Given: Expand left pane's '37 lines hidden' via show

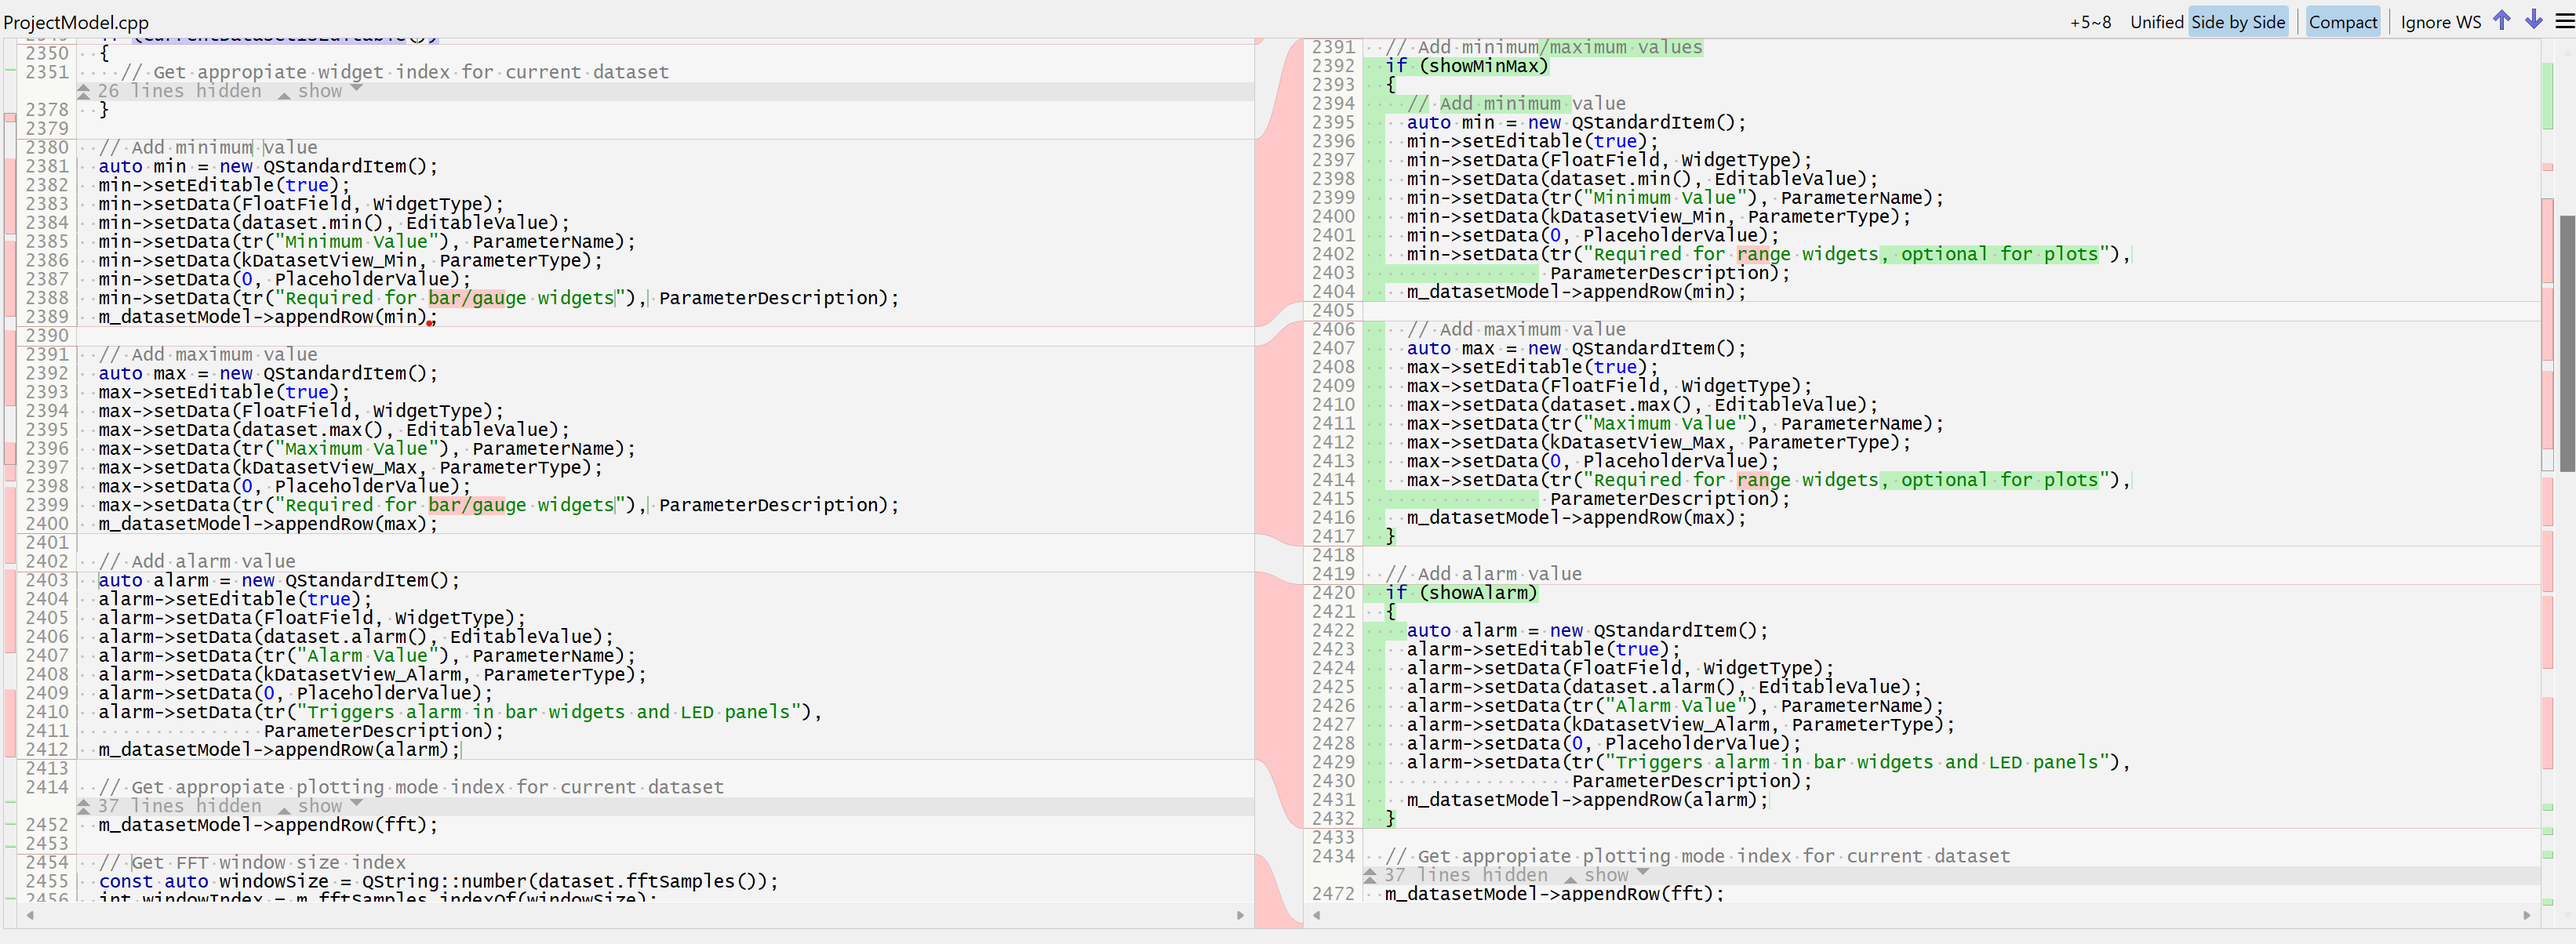Looking at the screenshot, I should tap(320, 806).
